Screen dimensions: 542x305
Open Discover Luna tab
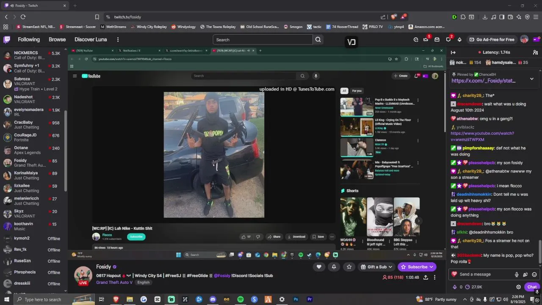91,39
